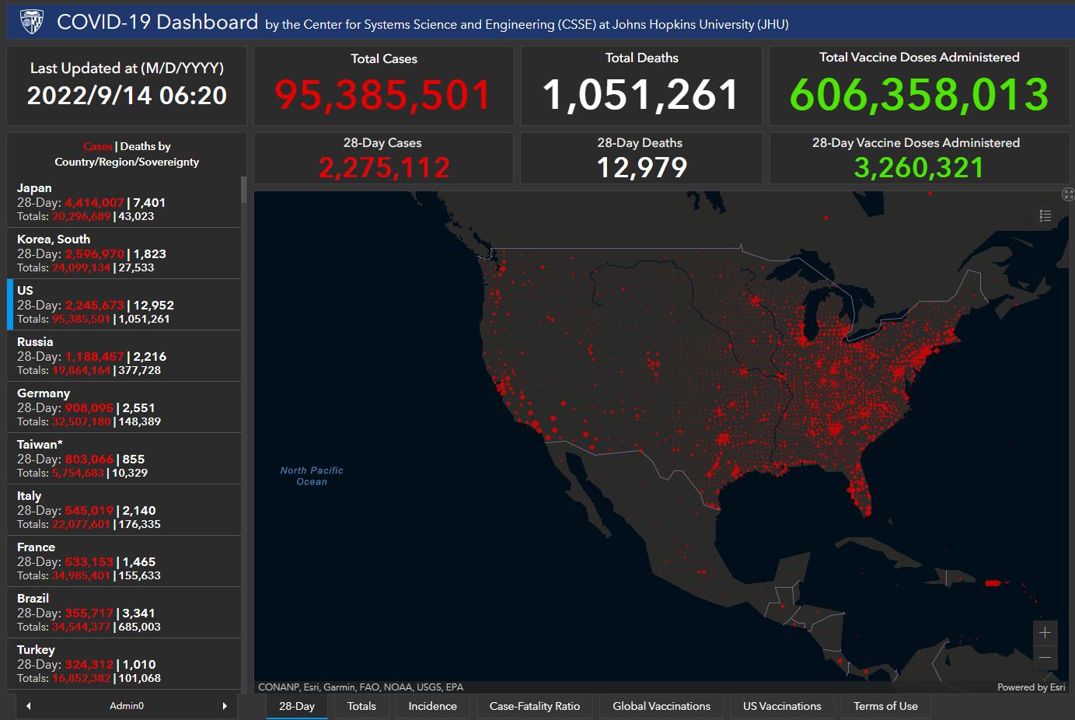Viewport: 1075px width, 720px height.
Task: Click the large Total Cases figure at the top
Action: pyautogui.click(x=383, y=95)
